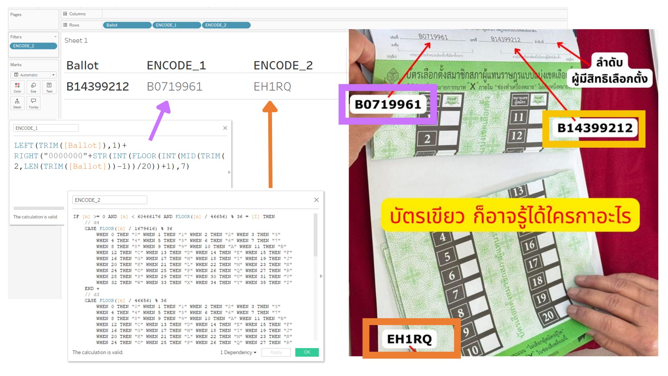Screen dimensions: 668x376
Task: Click the Columns shelf icon
Action: click(x=65, y=14)
